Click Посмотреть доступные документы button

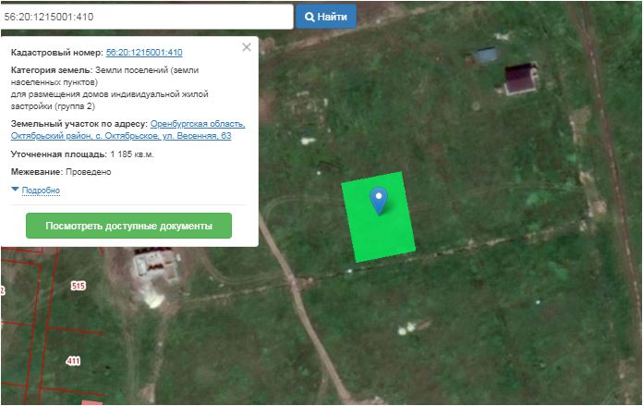tap(128, 226)
